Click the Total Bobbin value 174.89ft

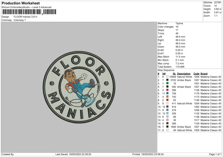[180, 67]
